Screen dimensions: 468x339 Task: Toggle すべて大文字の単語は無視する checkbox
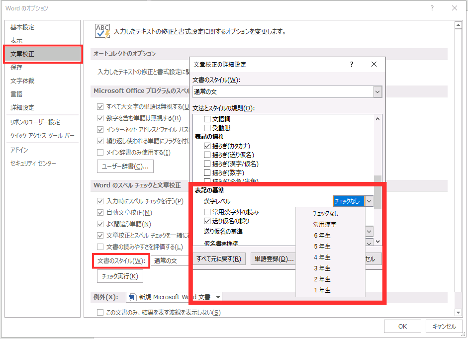100,106
